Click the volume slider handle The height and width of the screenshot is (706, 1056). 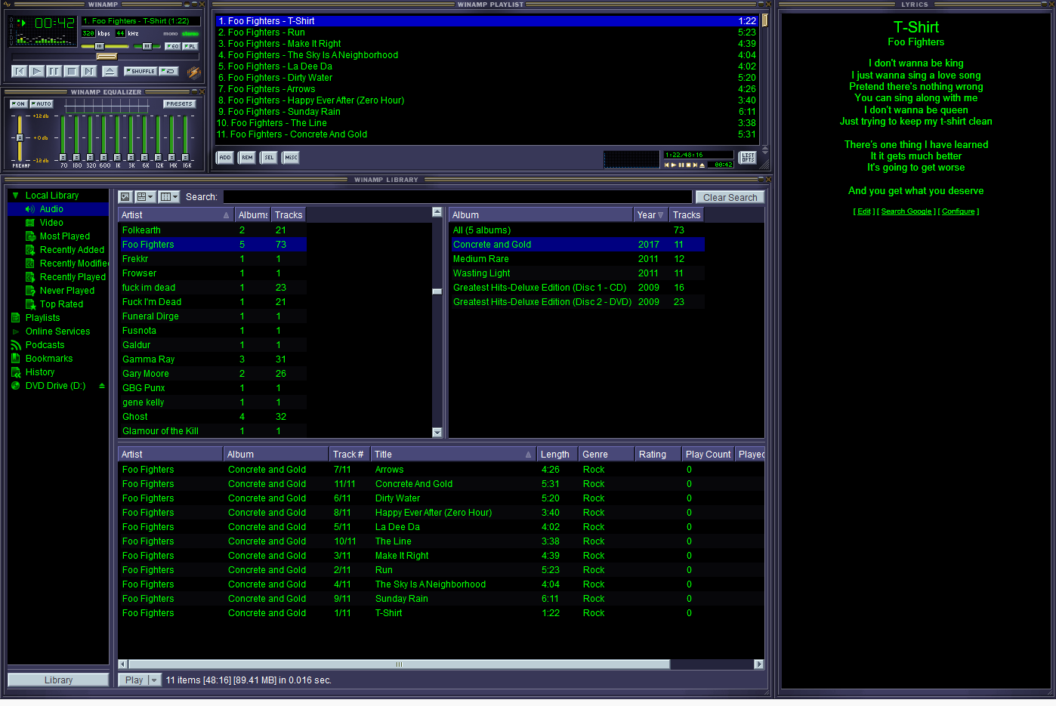click(100, 46)
